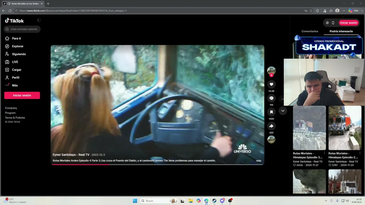Open a new browser tab
This screenshot has height=205, width=365.
[48, 4]
